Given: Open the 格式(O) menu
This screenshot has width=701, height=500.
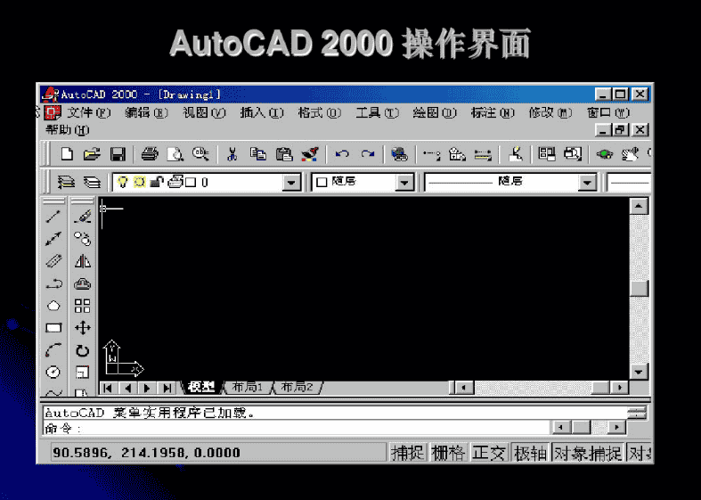Looking at the screenshot, I should [319, 112].
